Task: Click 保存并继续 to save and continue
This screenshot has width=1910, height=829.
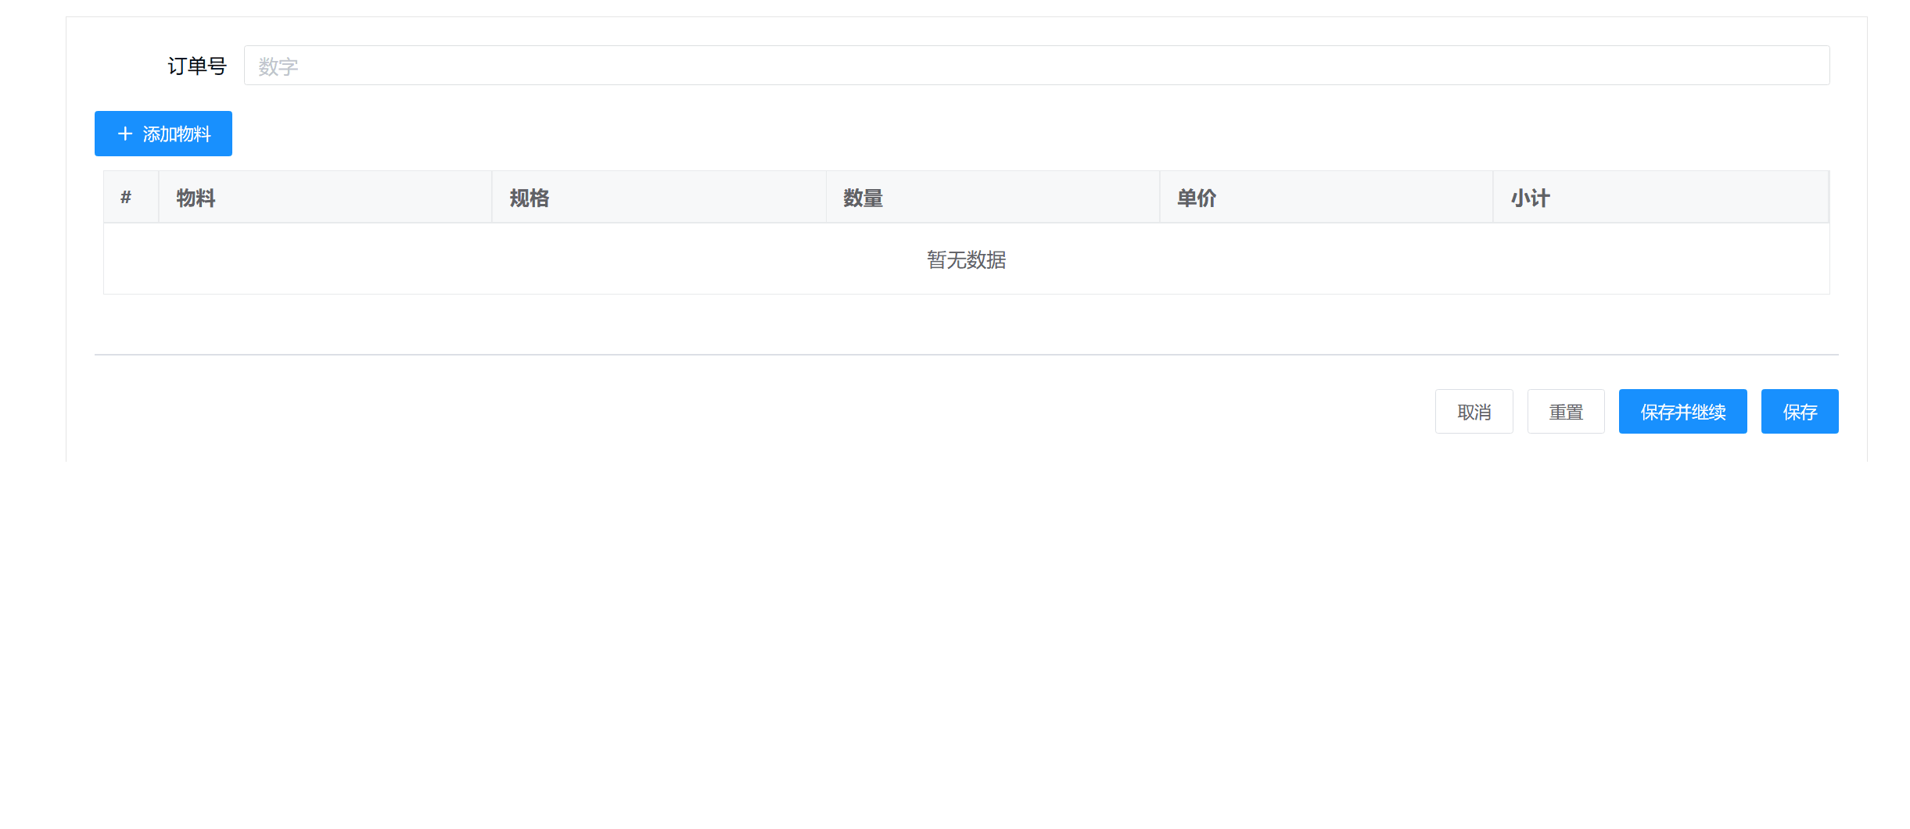Action: (1682, 412)
